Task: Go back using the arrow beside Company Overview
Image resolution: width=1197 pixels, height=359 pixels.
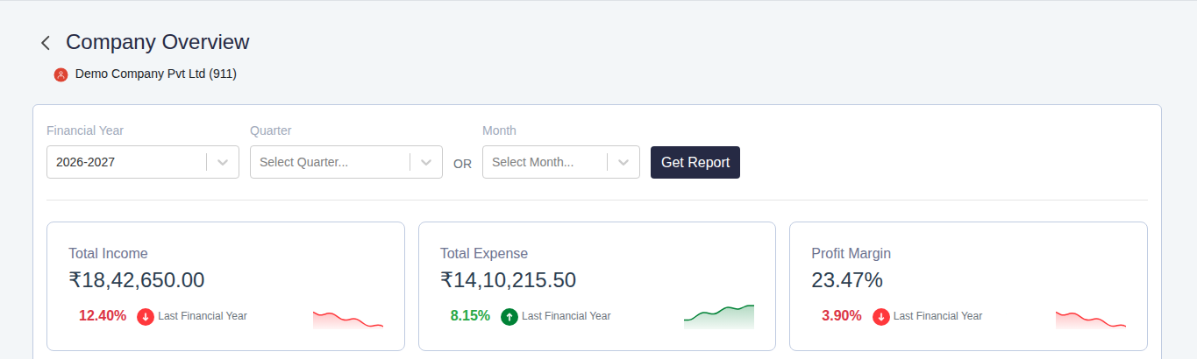Action: click(46, 43)
